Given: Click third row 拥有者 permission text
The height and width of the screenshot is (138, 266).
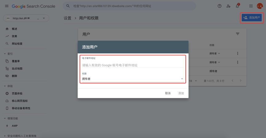Looking at the screenshot, I should click(x=213, y=71).
